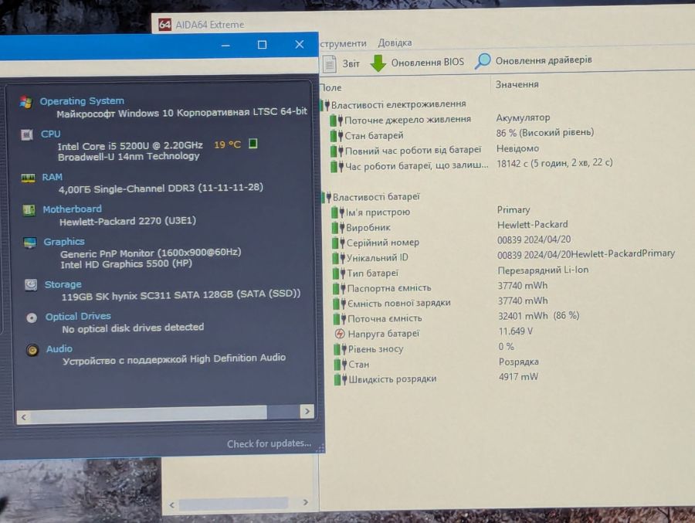Viewport: 695px width, 523px height.
Task: Click the 19 °C CPU temperature reading
Action: tap(227, 144)
